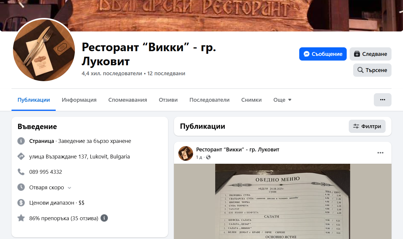Click the phone icon next to 089 995 4332

(21, 172)
